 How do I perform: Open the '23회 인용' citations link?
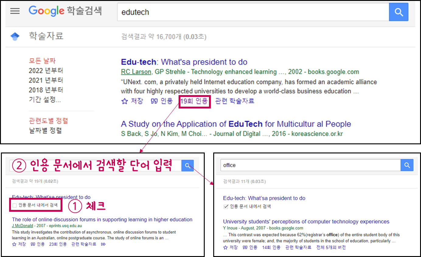58,244
